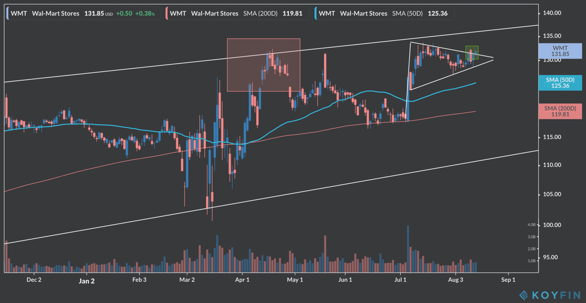Select the SMA (50D) 125.36 legend box
Viewport: 586px width, 303px height.
pyautogui.click(x=384, y=13)
